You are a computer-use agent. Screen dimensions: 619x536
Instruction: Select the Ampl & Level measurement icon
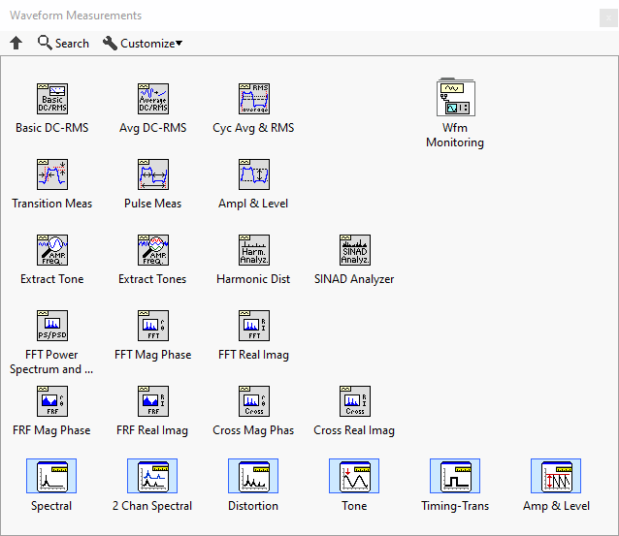click(x=253, y=174)
